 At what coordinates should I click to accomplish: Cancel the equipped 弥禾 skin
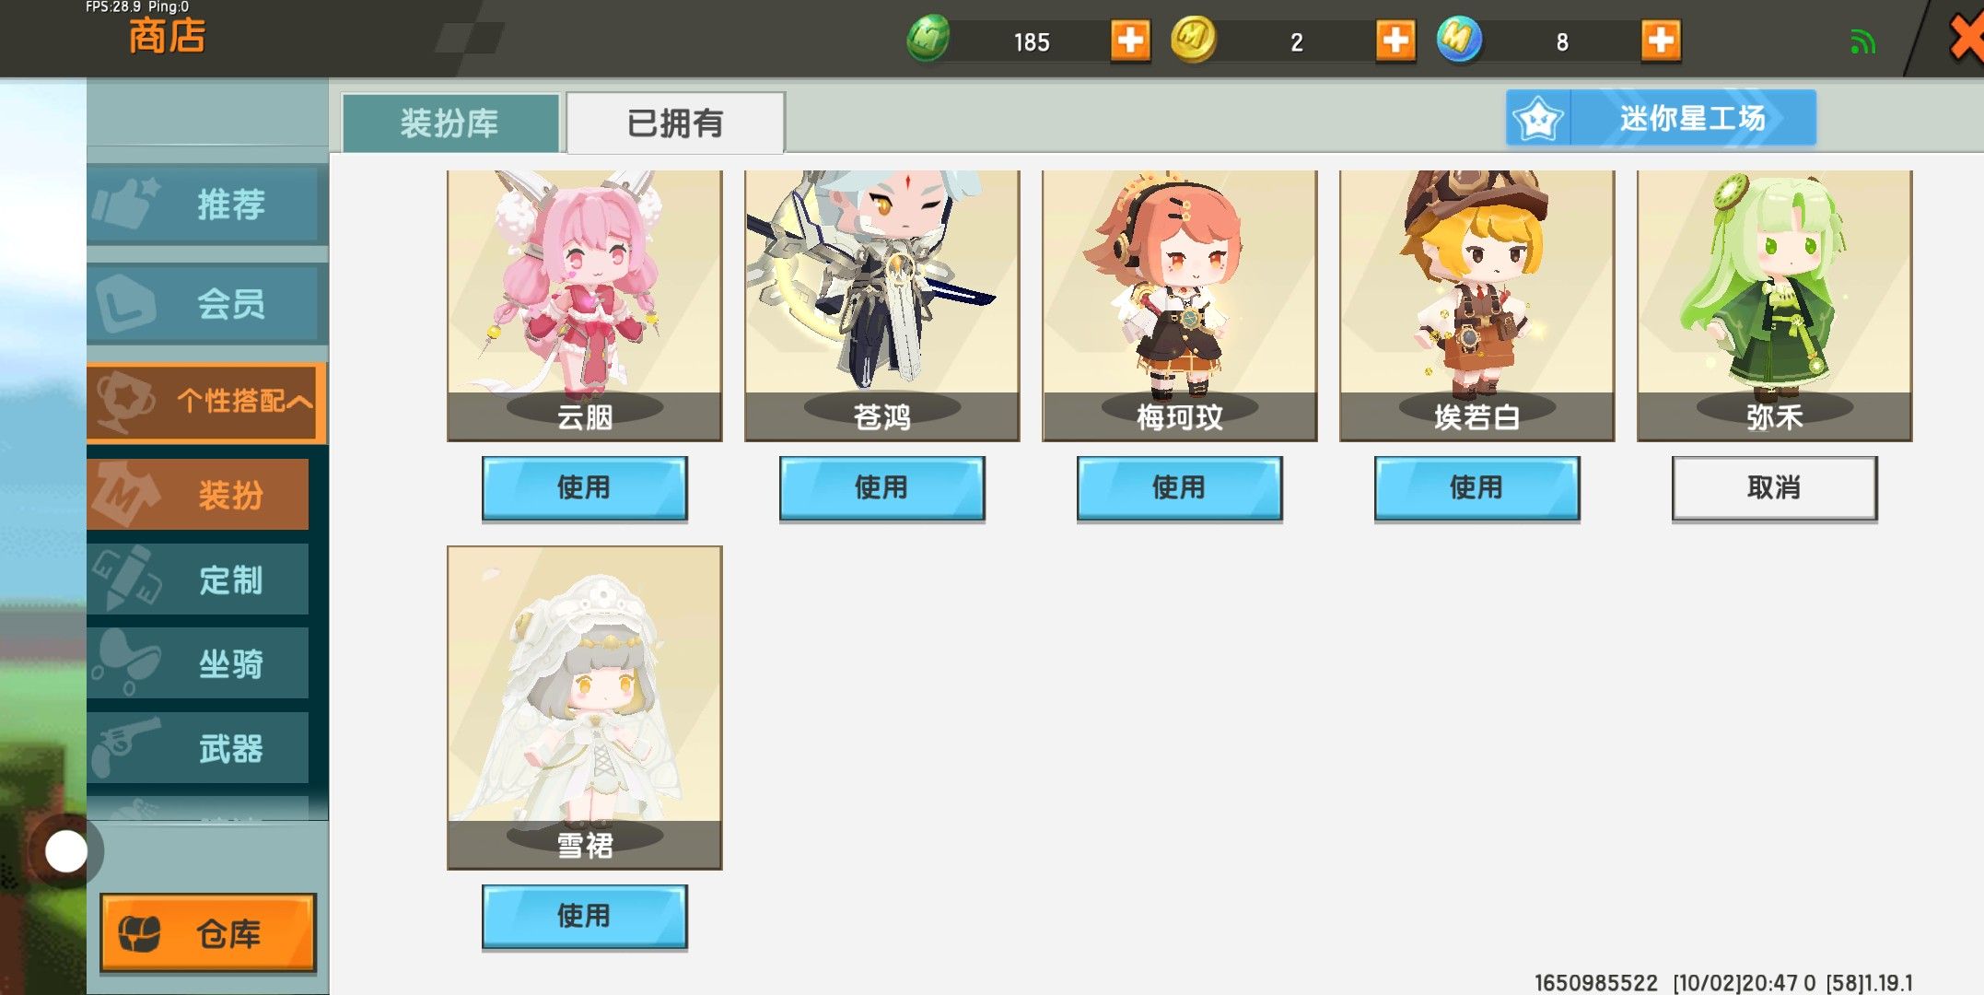(1774, 488)
